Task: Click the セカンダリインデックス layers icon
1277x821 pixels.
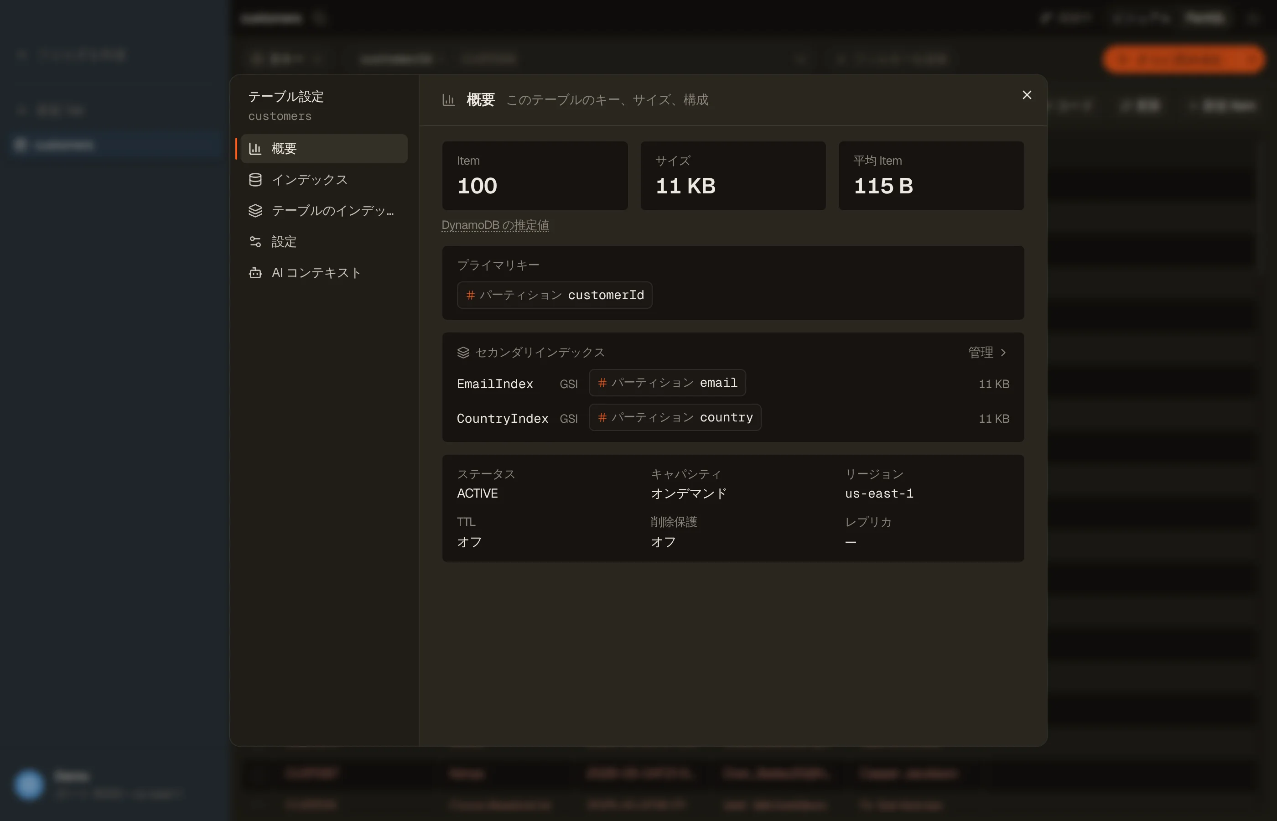Action: (463, 353)
